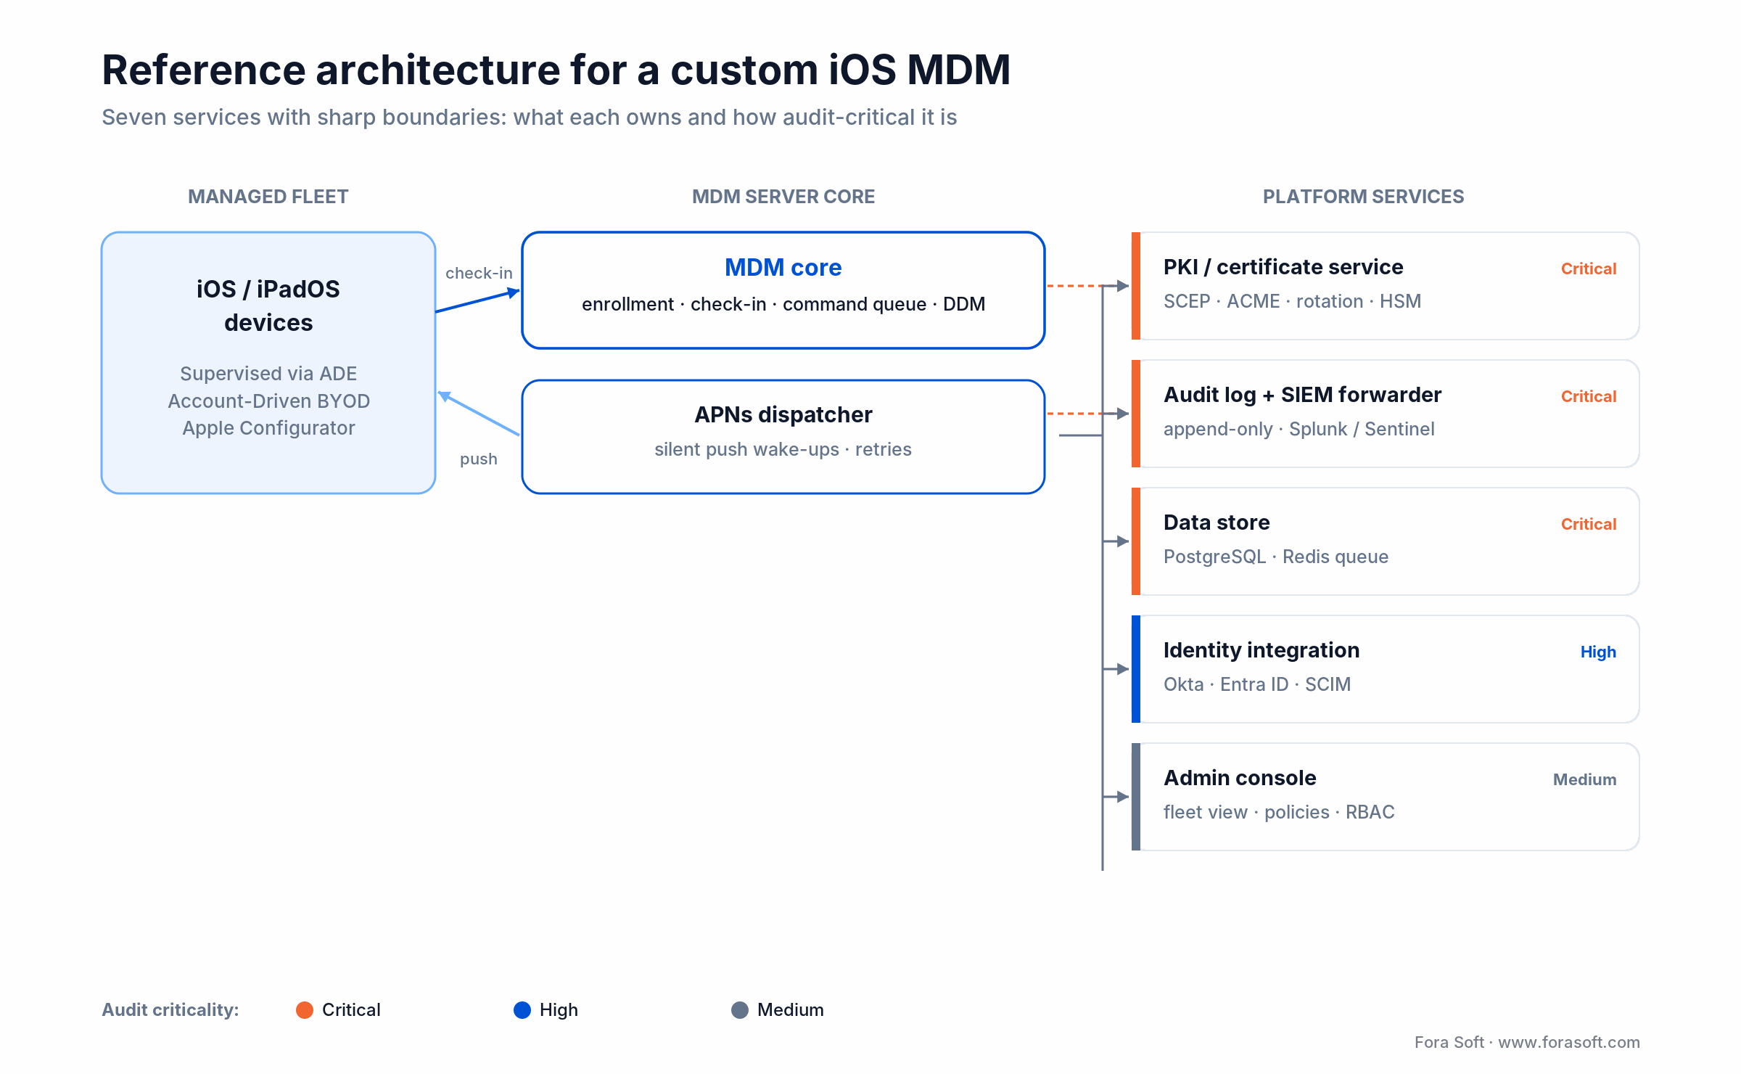Select the MDM core box
Viewport: 1741px width, 1074px height.
tap(783, 290)
